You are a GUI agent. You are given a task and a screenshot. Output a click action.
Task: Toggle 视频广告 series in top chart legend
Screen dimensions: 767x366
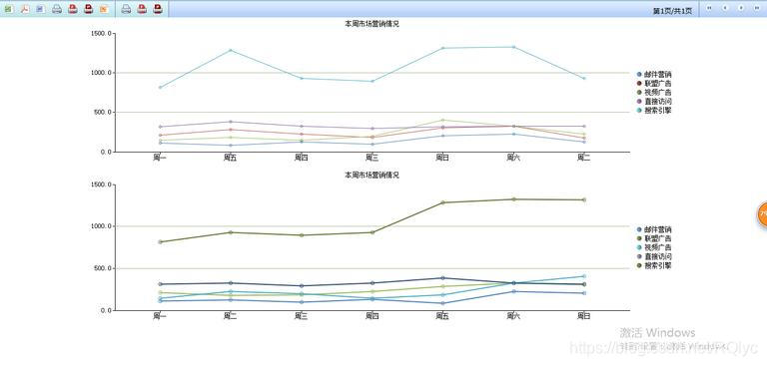pos(654,92)
